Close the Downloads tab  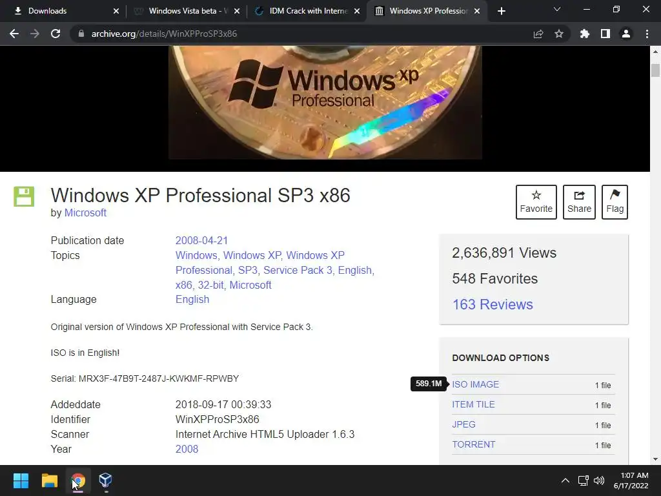[x=116, y=11]
